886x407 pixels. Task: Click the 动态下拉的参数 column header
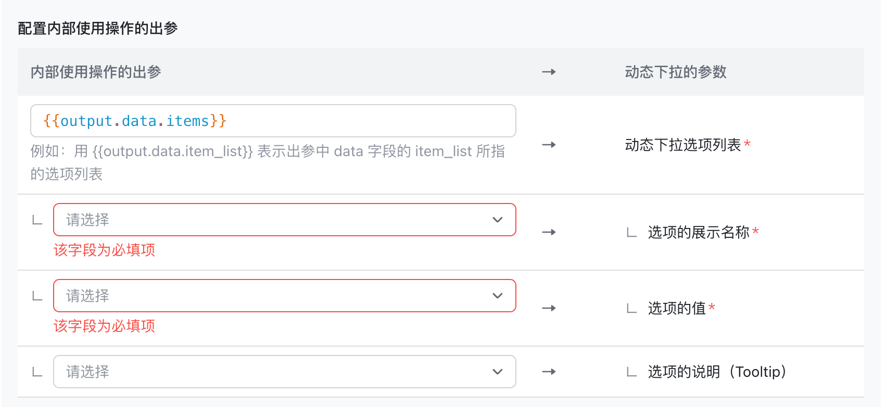point(676,72)
